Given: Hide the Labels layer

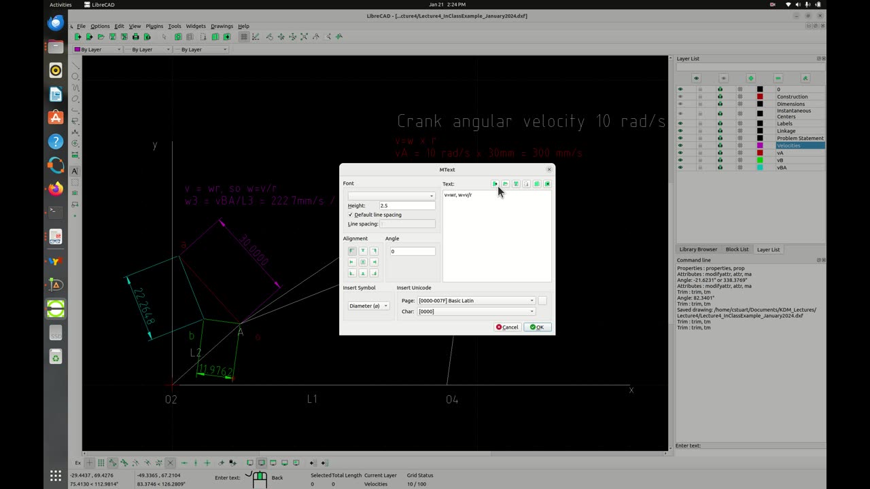Looking at the screenshot, I should pyautogui.click(x=680, y=124).
